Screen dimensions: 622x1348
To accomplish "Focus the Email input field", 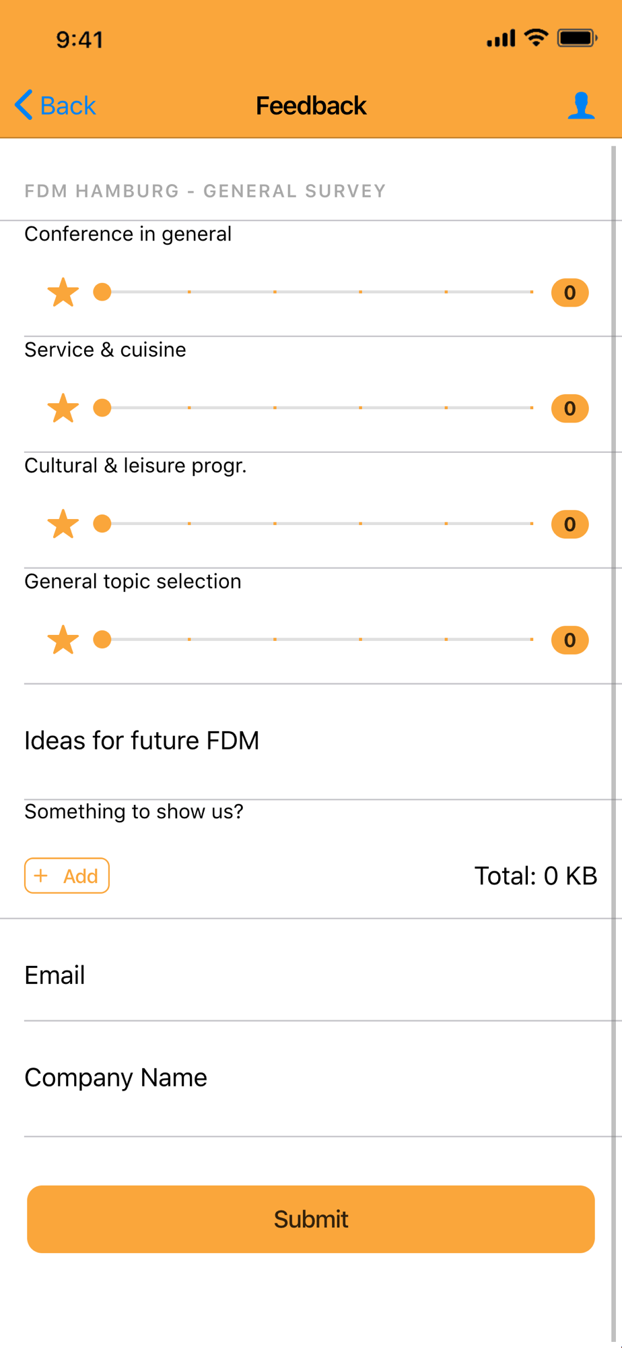I will coord(311,975).
